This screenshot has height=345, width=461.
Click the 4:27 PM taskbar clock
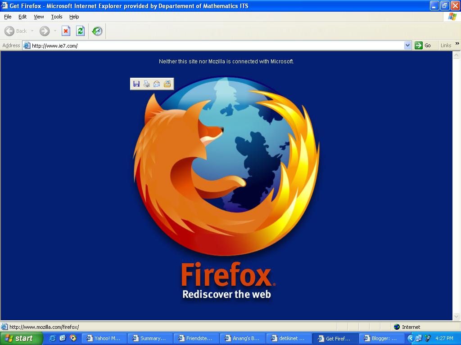444,338
